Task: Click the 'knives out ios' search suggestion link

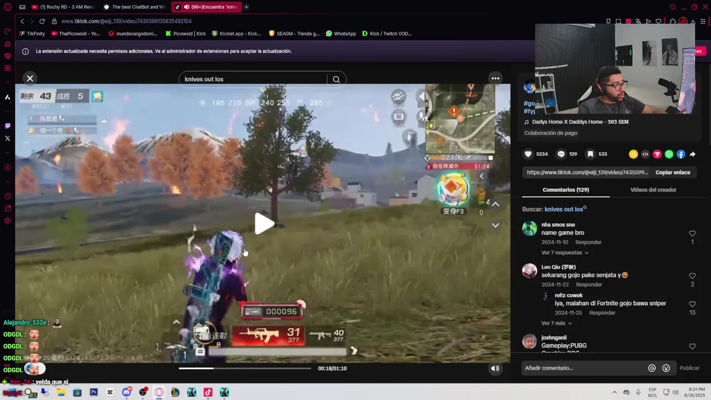Action: 565,209
